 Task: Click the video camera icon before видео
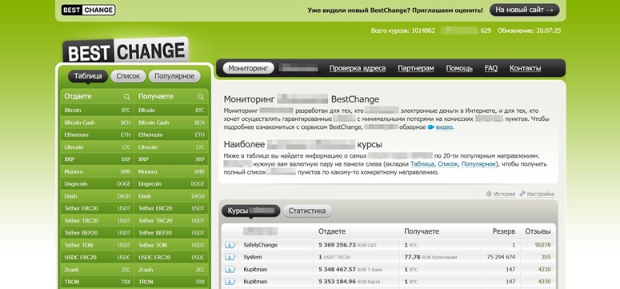tap(431, 127)
